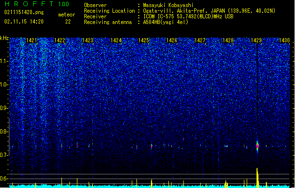Image resolution: width=295 pixels, height=188 pixels.
Task: Click the isolated red echo above the signal line under 1426
Action: (183, 139)
